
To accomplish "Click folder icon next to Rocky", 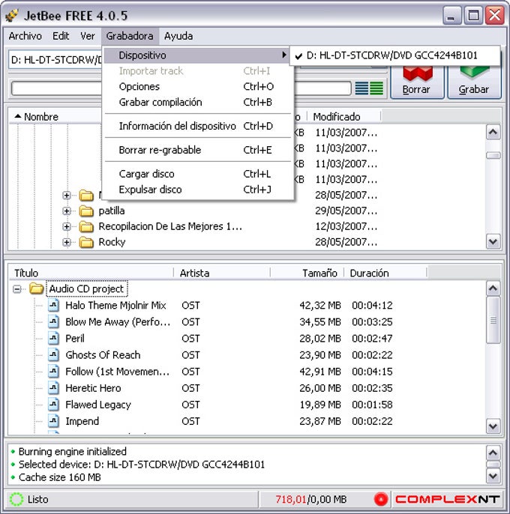I will tap(86, 242).
